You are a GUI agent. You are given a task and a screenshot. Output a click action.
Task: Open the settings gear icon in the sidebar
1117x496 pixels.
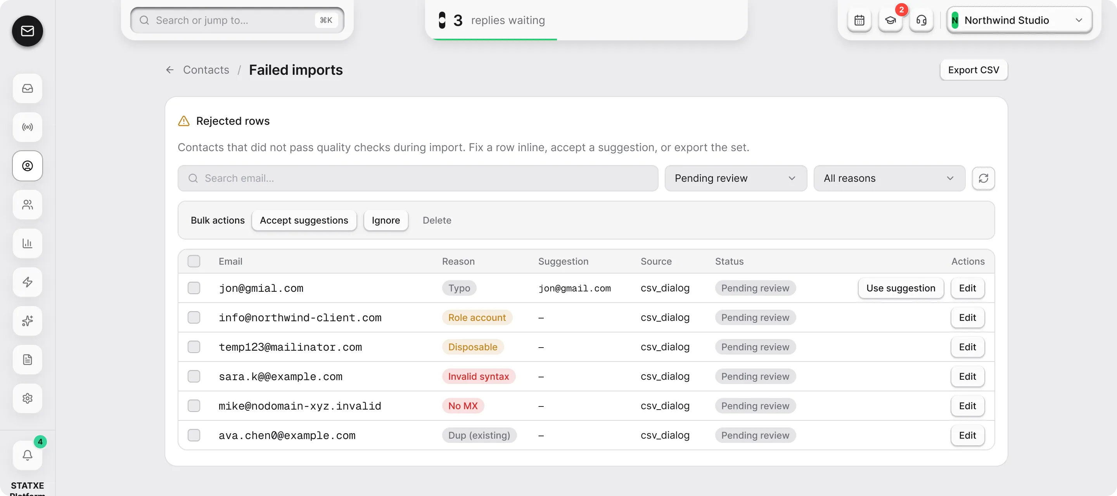(27, 398)
